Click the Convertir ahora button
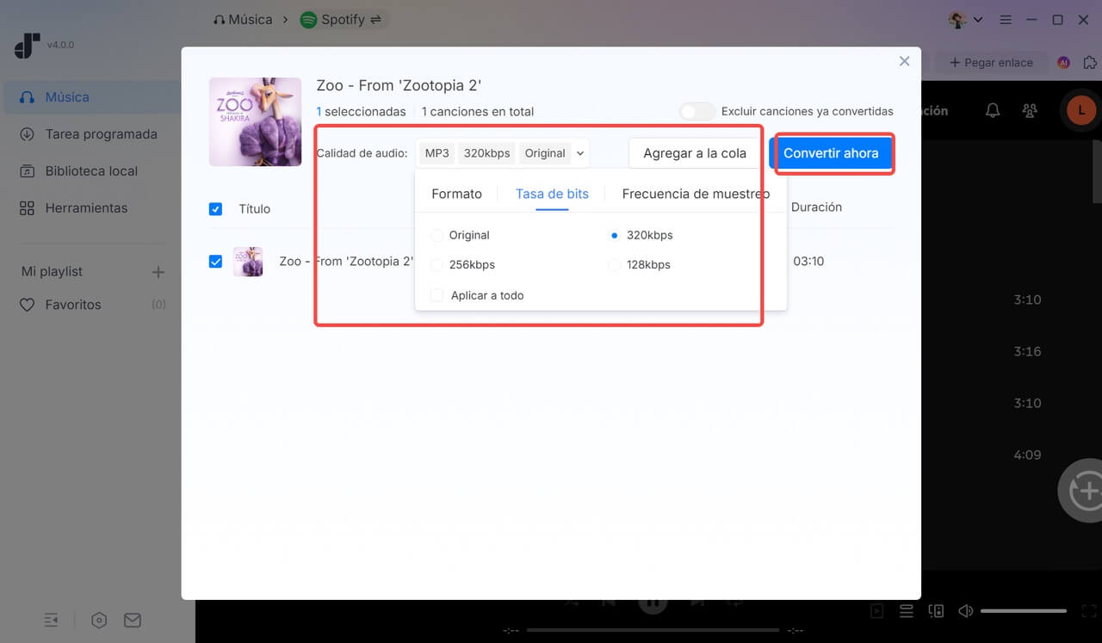This screenshot has width=1102, height=643. point(830,153)
